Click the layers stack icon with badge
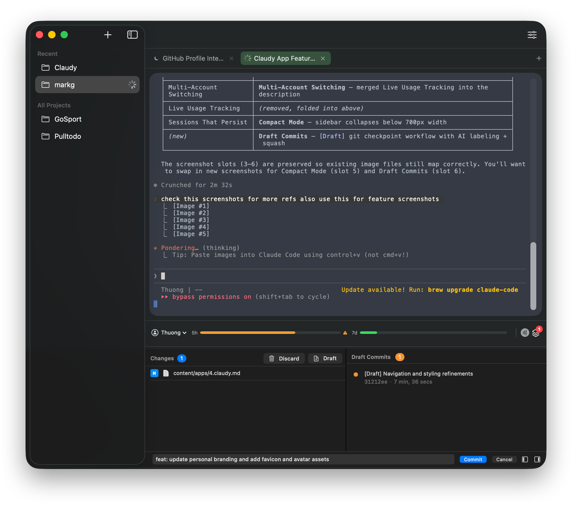This screenshot has width=572, height=509. click(535, 333)
